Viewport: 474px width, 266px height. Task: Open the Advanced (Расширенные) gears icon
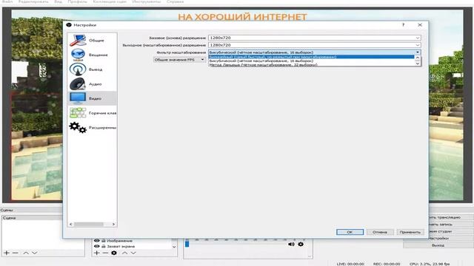78,127
